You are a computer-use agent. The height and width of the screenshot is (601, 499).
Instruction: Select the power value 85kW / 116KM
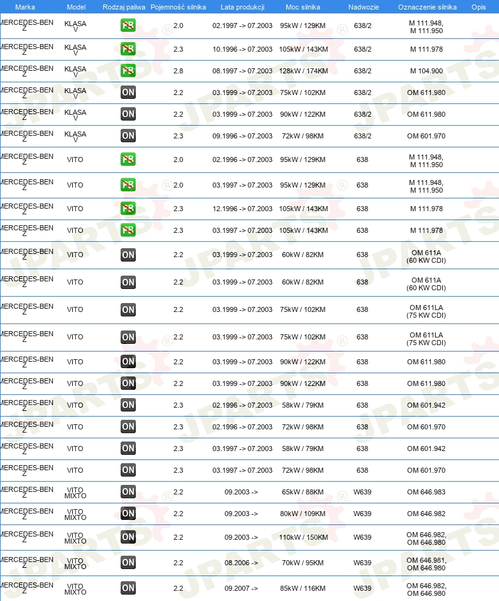[302, 588]
